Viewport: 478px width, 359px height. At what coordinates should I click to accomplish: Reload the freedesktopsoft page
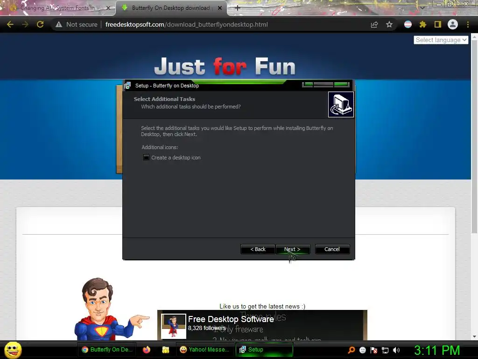click(x=40, y=24)
